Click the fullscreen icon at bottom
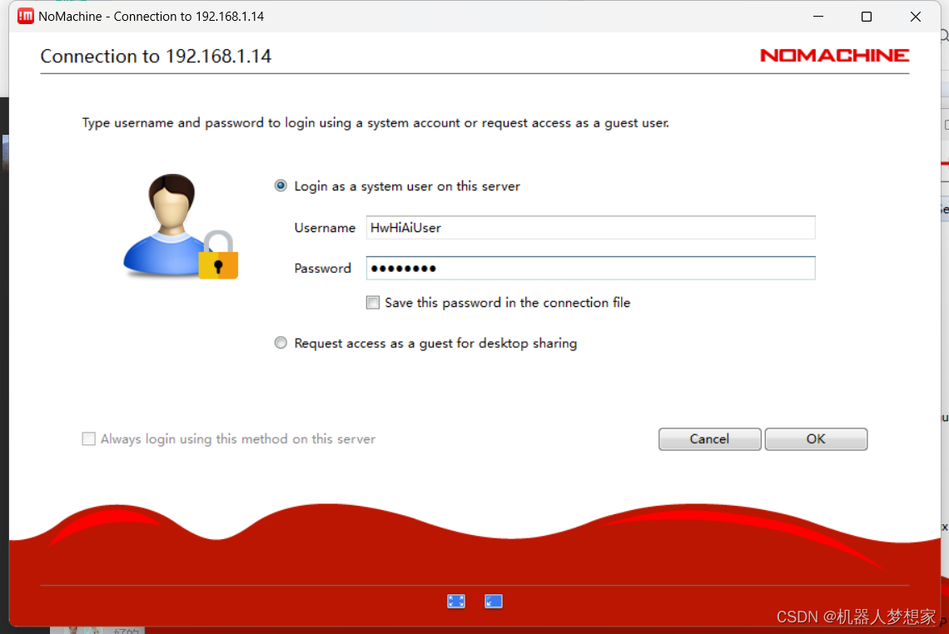The image size is (949, 634). click(x=455, y=601)
